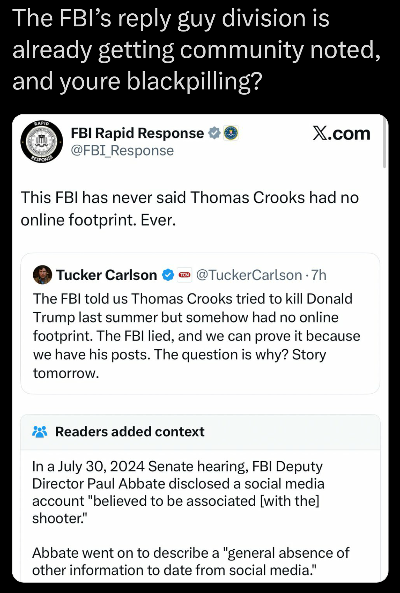Screen dimensions: 400x593
Task: Click the 'This FBI has never said' post text
Action: (x=190, y=209)
